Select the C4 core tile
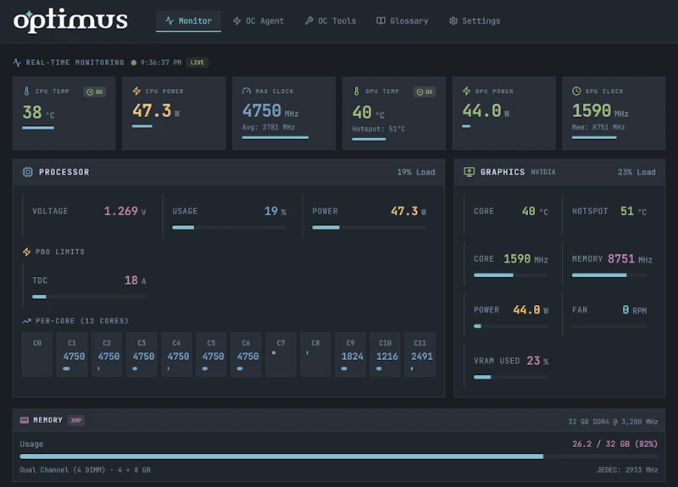The image size is (678, 487). [176, 354]
